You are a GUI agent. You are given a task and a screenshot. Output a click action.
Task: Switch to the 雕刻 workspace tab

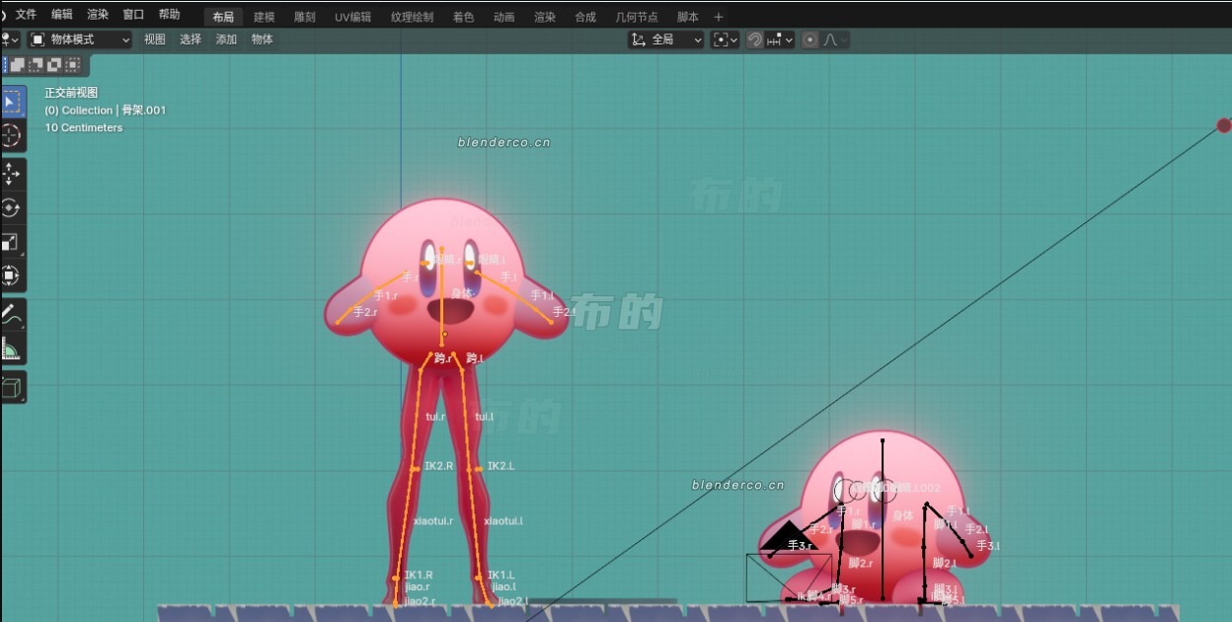point(305,17)
